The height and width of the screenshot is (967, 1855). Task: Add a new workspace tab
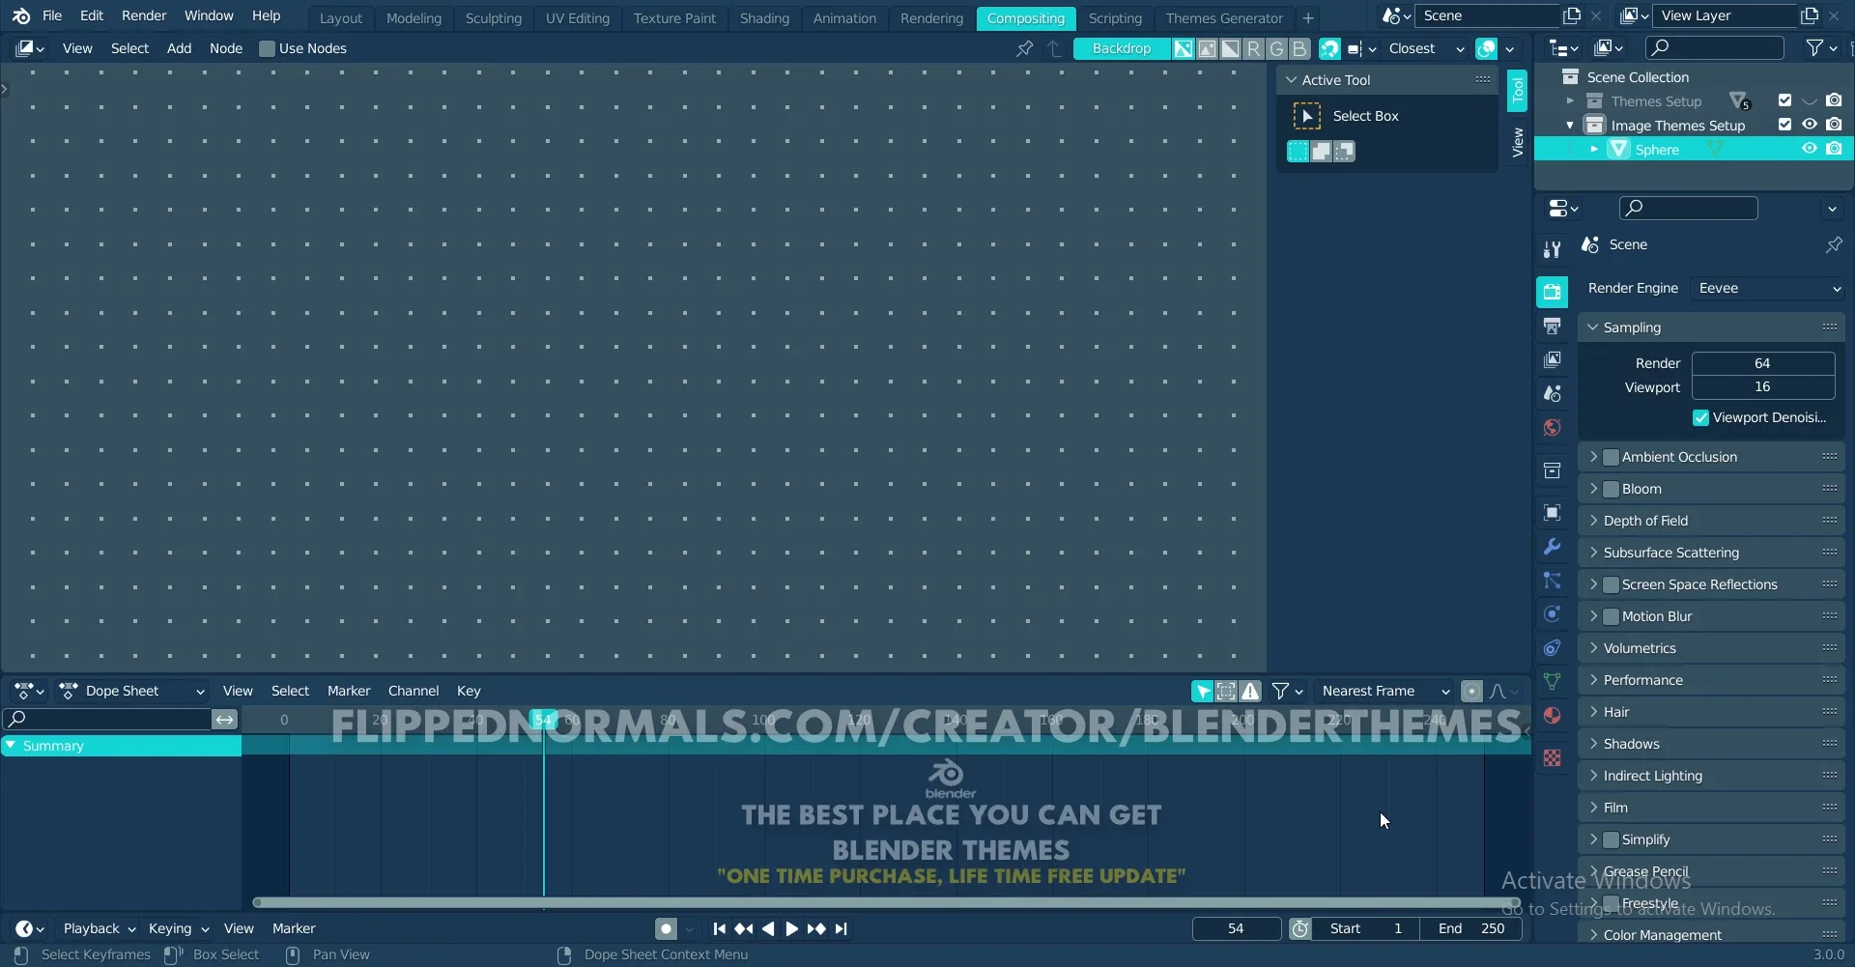coord(1307,18)
